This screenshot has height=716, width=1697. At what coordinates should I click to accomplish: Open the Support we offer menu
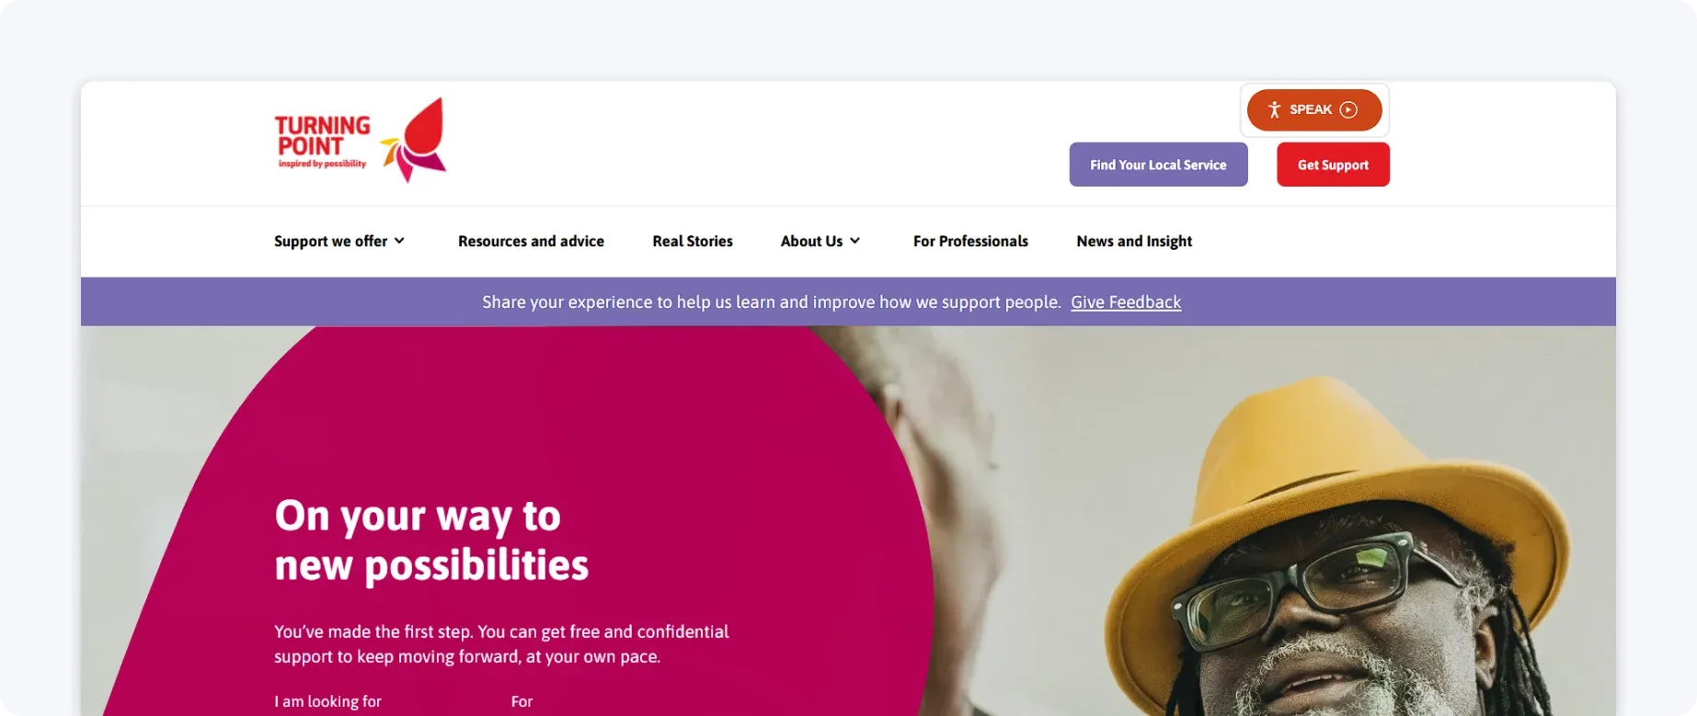click(339, 241)
